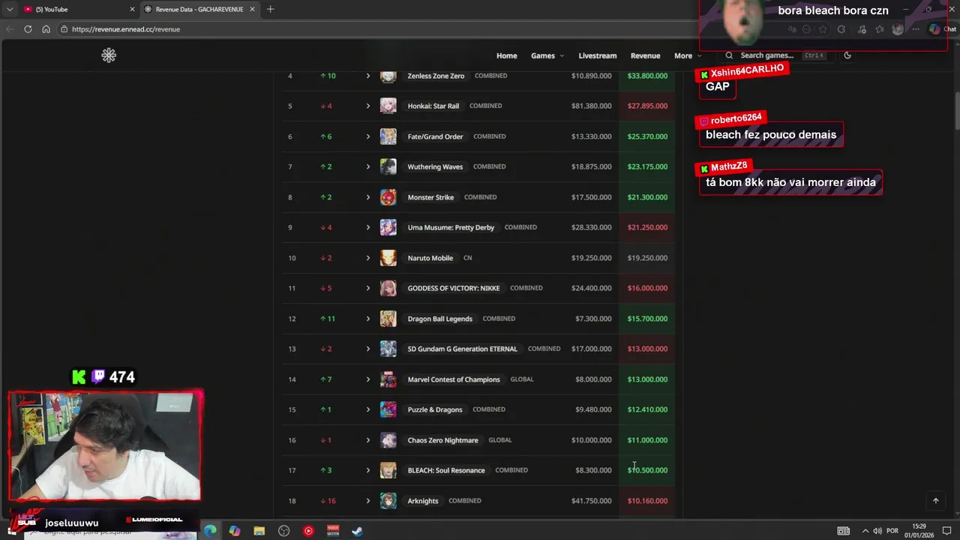This screenshot has height=540, width=960.
Task: Select the $33.800.000 revenue cell
Action: pos(647,76)
